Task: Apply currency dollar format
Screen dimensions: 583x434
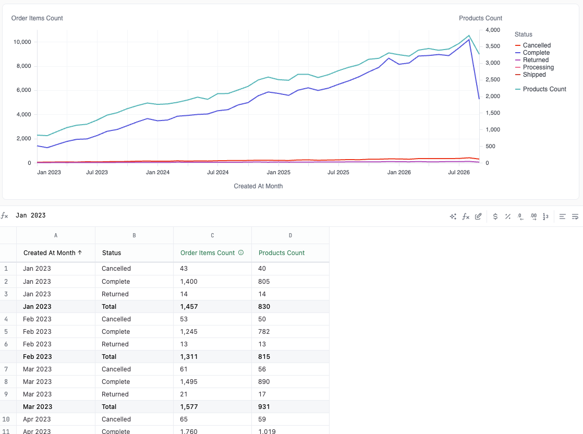Action: (495, 216)
